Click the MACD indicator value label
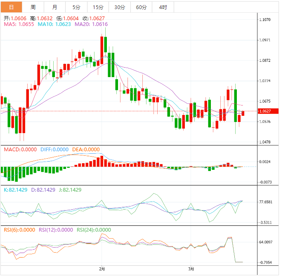 pos(20,150)
